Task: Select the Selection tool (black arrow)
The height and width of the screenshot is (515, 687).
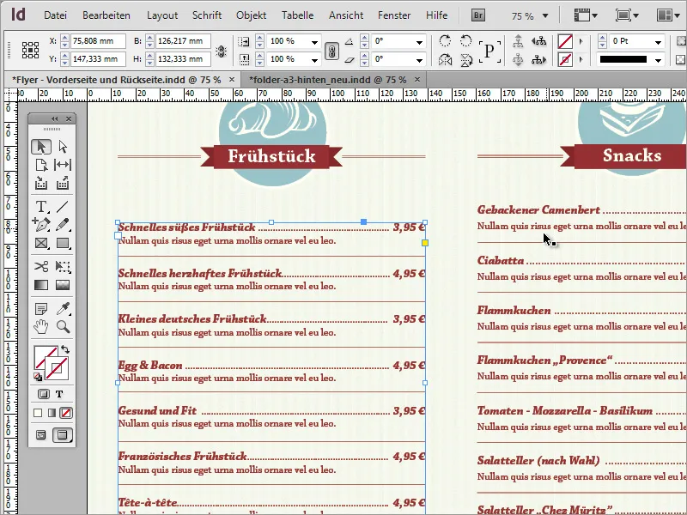Action: tap(41, 147)
